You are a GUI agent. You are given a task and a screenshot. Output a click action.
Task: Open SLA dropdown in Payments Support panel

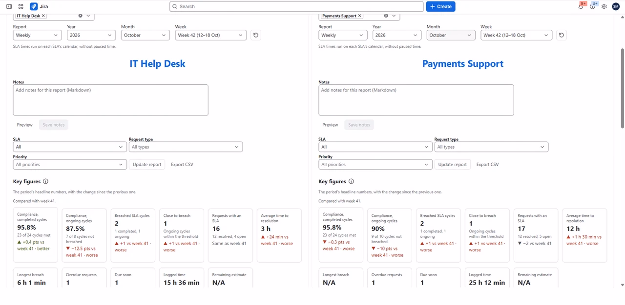375,147
